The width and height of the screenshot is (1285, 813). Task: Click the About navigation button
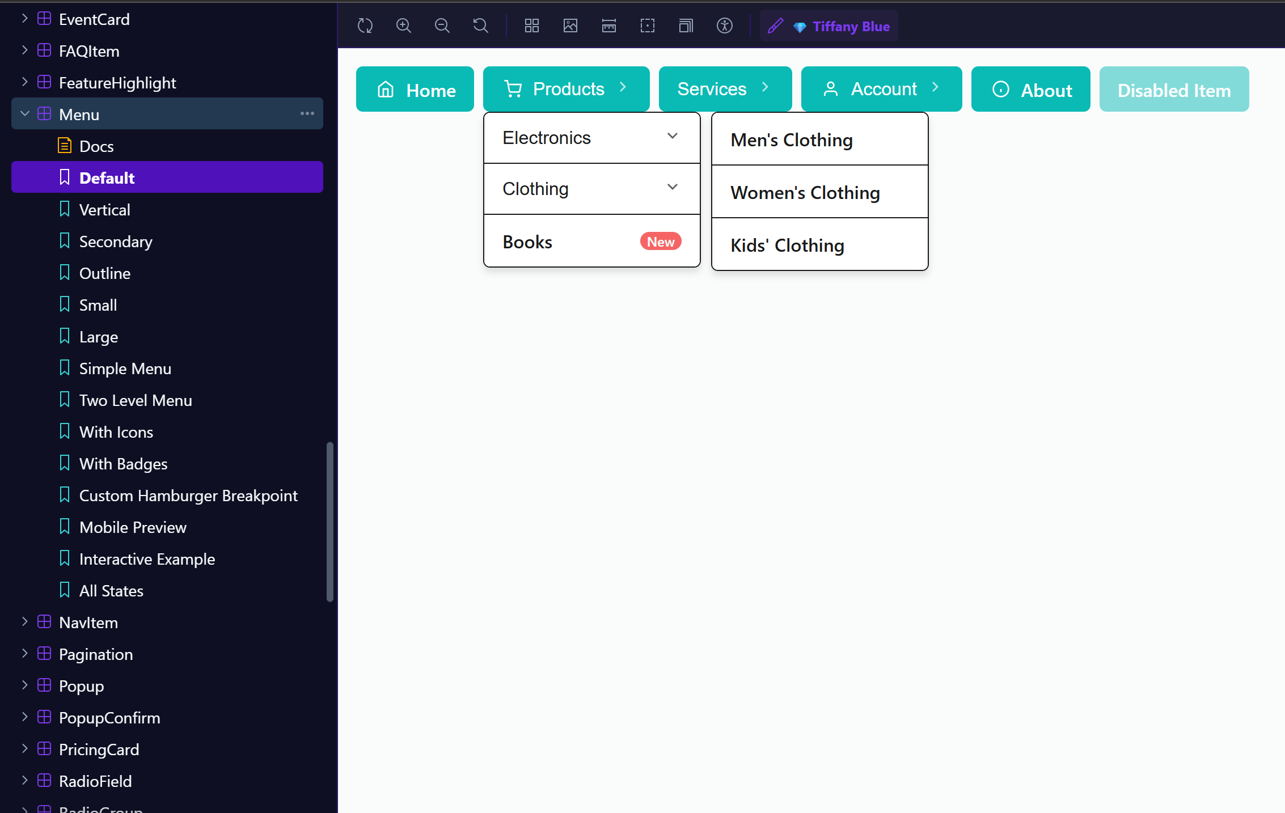point(1030,89)
